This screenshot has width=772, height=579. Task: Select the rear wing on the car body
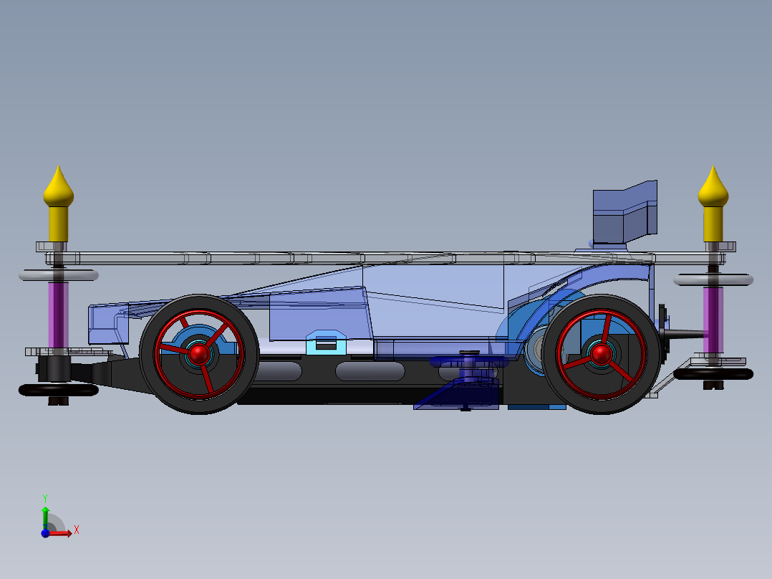(x=624, y=213)
